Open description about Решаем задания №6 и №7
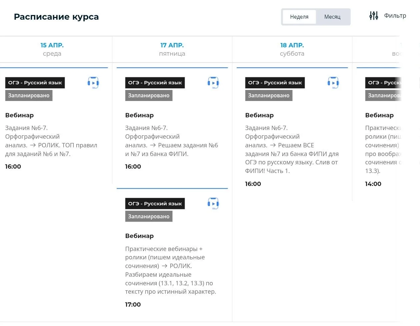This screenshot has width=420, height=326. tap(171, 141)
